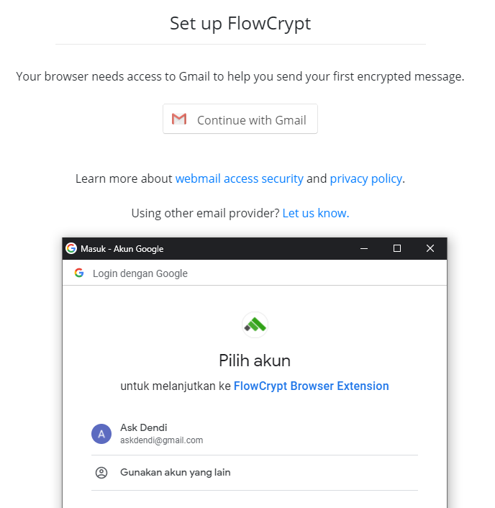Click the Let us know link
Image resolution: width=495 pixels, height=508 pixels.
coord(316,213)
